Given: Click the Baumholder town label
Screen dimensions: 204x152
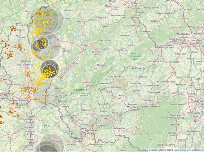Looking at the screenshot, I should pos(116,87).
